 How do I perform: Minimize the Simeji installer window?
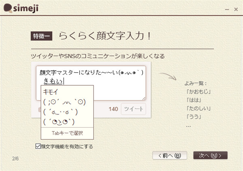coord(224,8)
